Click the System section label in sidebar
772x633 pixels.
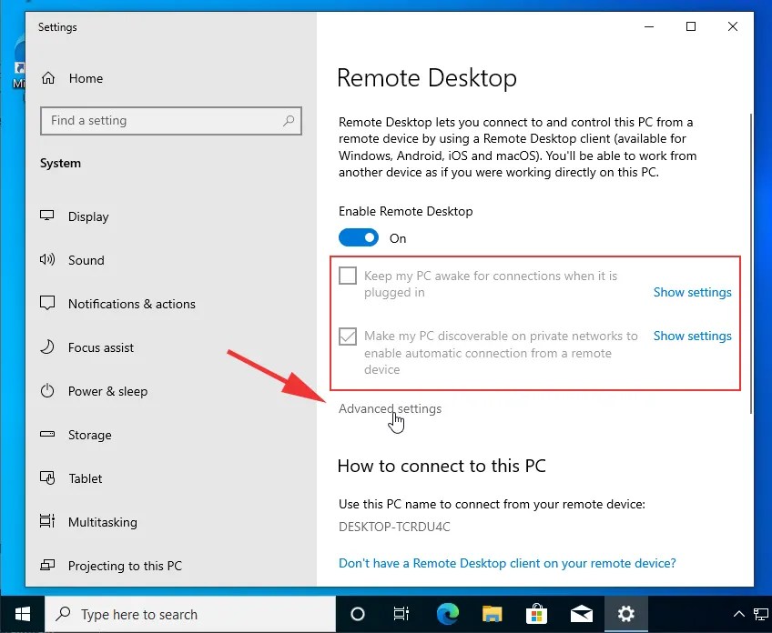click(60, 164)
